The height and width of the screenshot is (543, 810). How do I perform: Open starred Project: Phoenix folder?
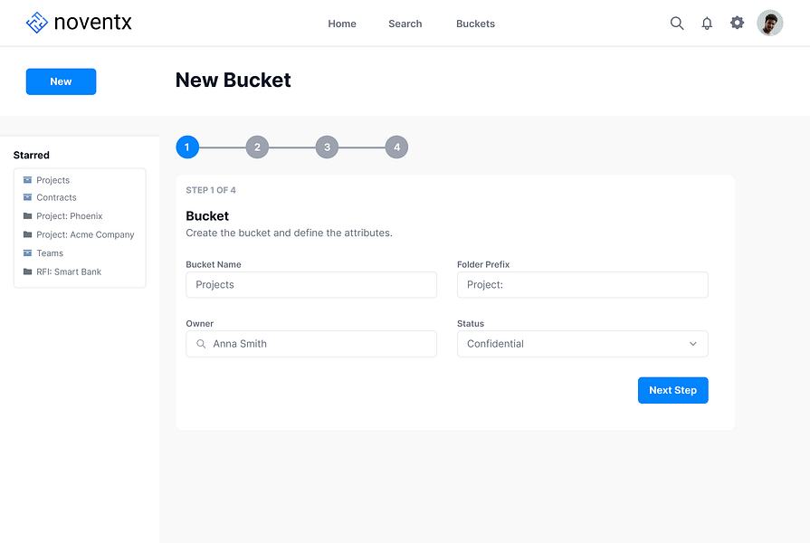(x=69, y=216)
